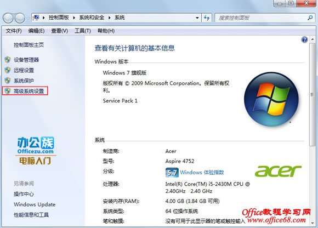
Task: Focus the 搜索控制面板 search field
Action: (x=262, y=18)
